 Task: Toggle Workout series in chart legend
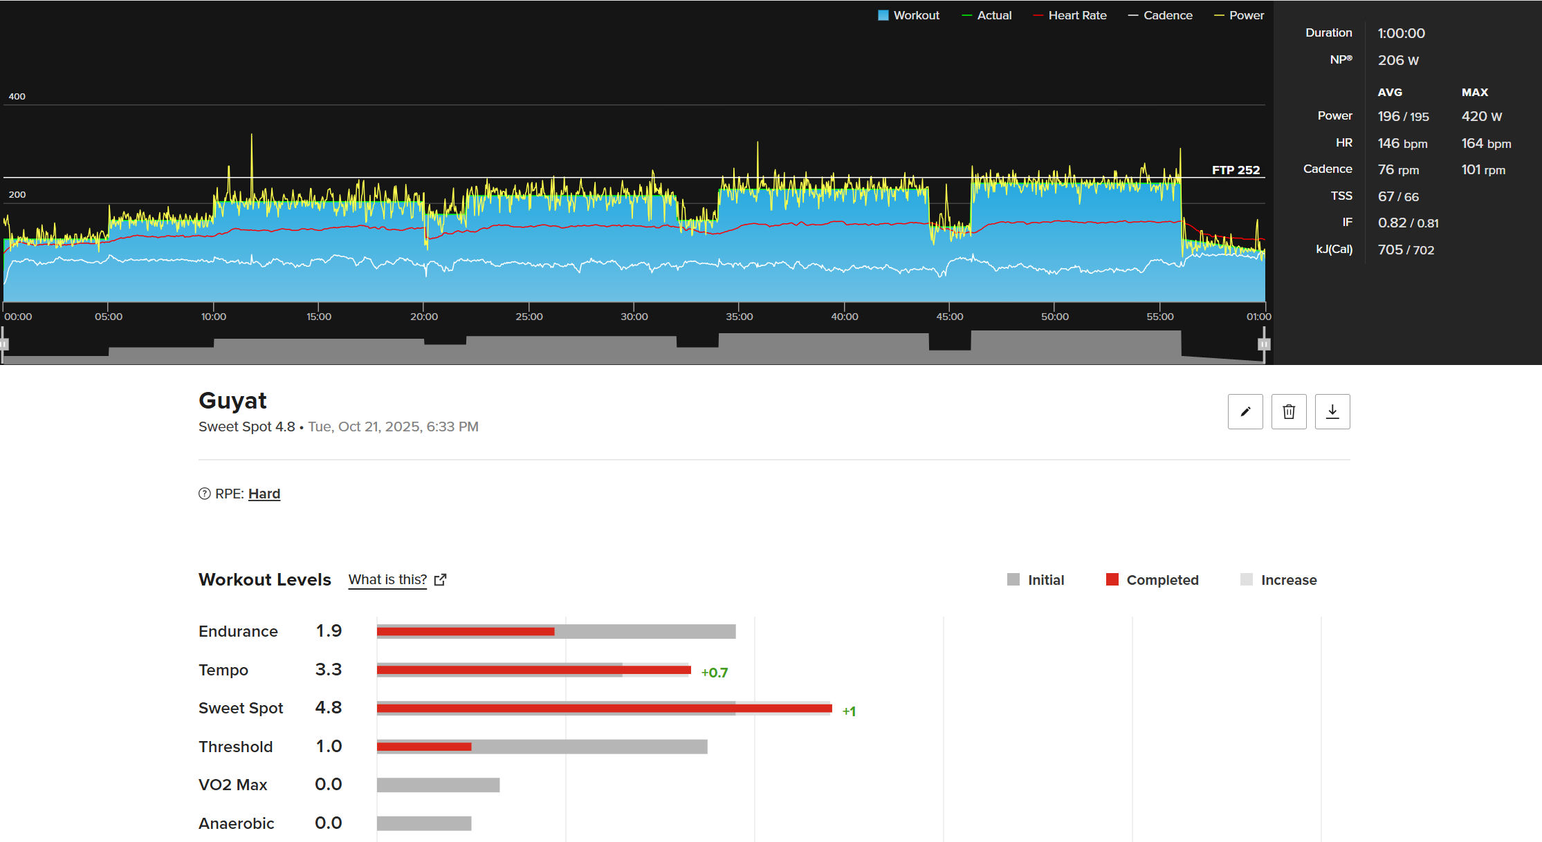pyautogui.click(x=908, y=15)
